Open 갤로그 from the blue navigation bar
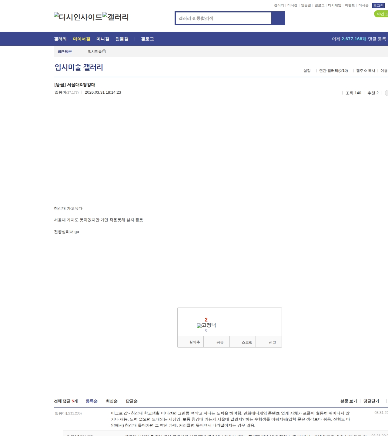This screenshot has width=388, height=436. pyautogui.click(x=147, y=39)
